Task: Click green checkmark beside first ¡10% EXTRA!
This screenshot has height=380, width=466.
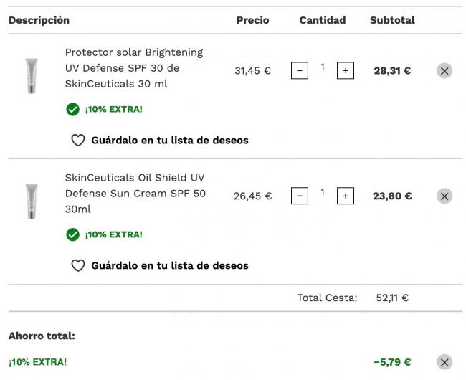Action: pyautogui.click(x=73, y=109)
